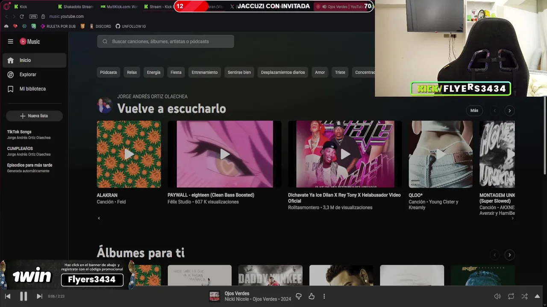Expand the player page arrow
Image resolution: width=547 pixels, height=307 pixels.
pos(537,296)
